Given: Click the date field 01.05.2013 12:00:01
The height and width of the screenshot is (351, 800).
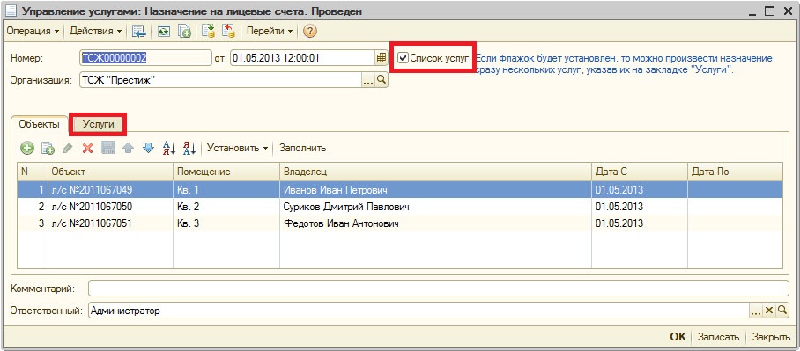Looking at the screenshot, I should coord(303,58).
